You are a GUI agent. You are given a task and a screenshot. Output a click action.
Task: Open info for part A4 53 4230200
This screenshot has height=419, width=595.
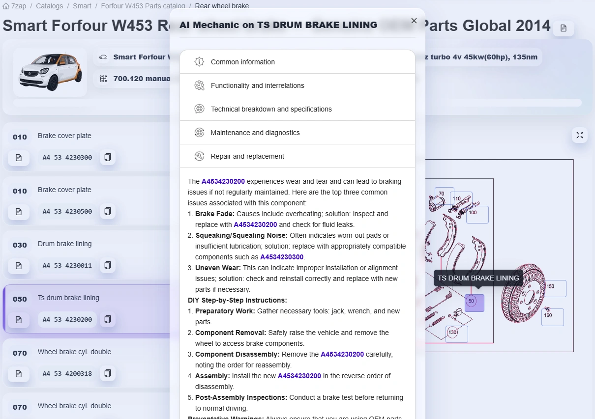[x=19, y=320]
